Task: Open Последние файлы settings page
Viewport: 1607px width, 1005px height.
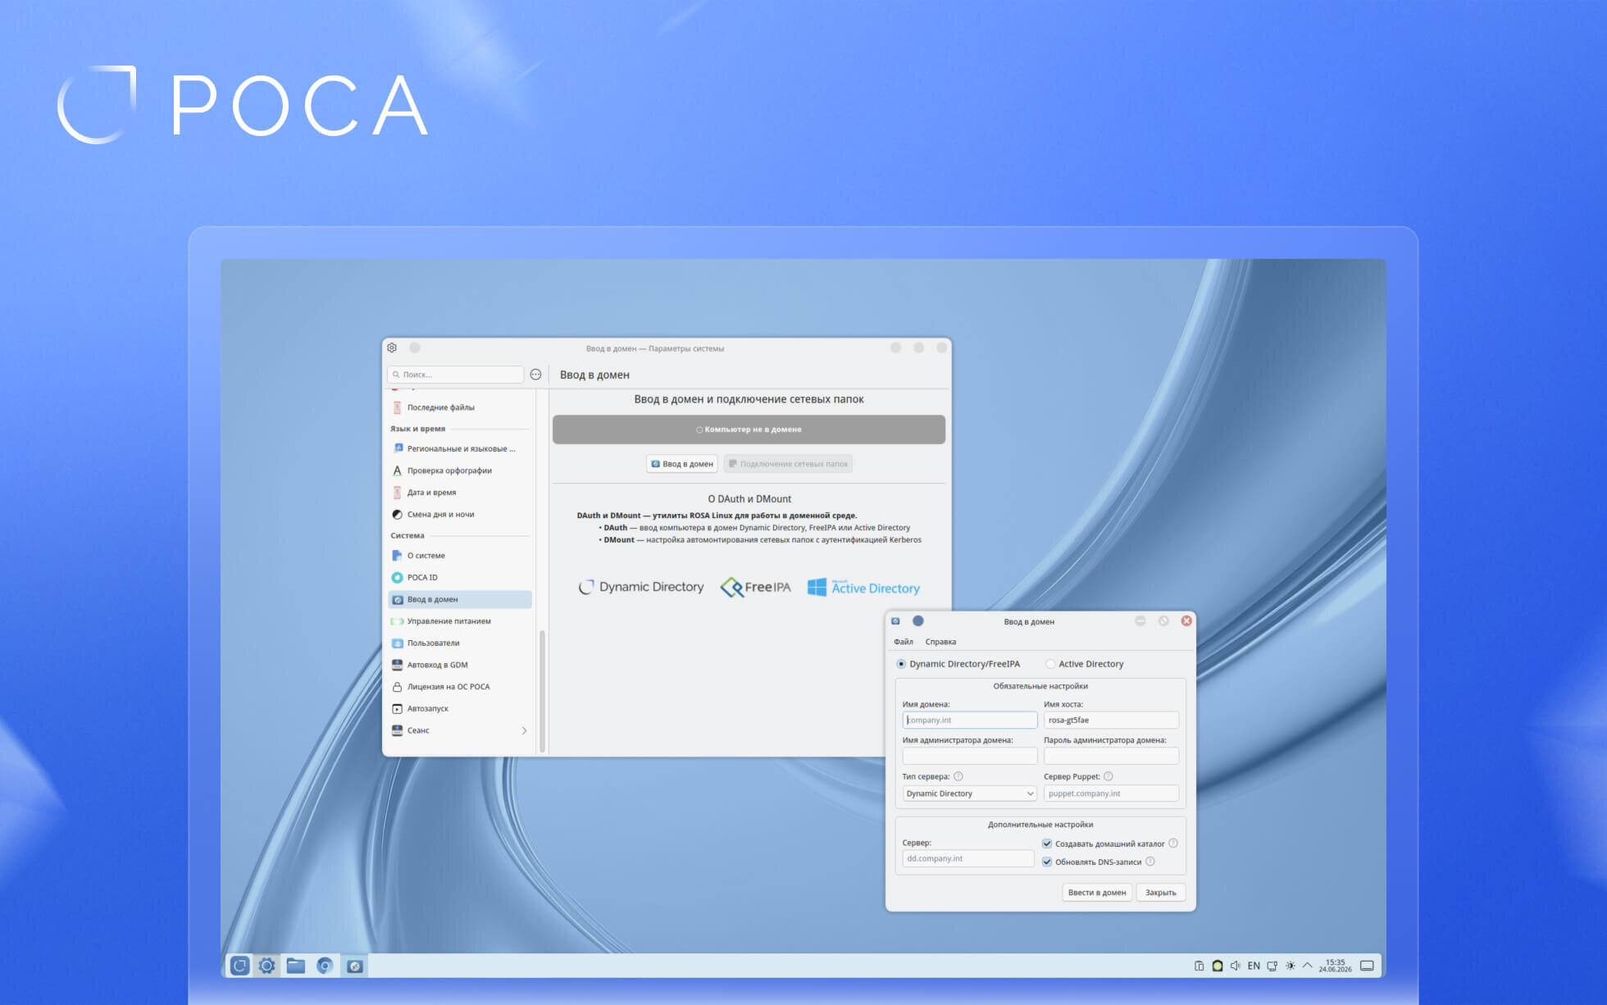Action: (x=460, y=407)
